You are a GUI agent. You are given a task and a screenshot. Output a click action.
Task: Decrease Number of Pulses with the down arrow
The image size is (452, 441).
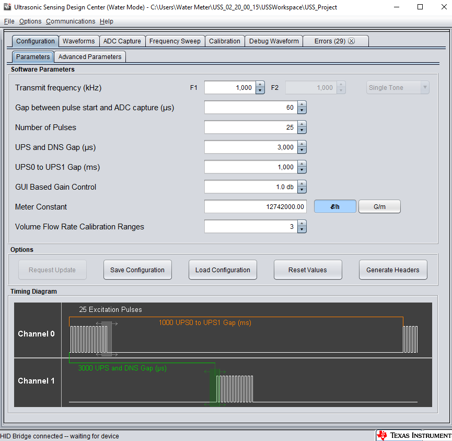[302, 130]
